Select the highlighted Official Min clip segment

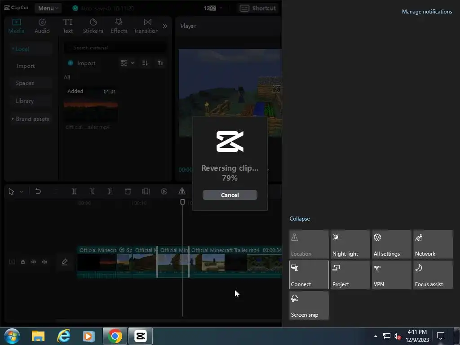(173, 262)
